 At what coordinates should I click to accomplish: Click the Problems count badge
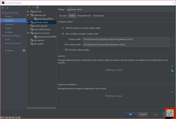(x=24, y=50)
